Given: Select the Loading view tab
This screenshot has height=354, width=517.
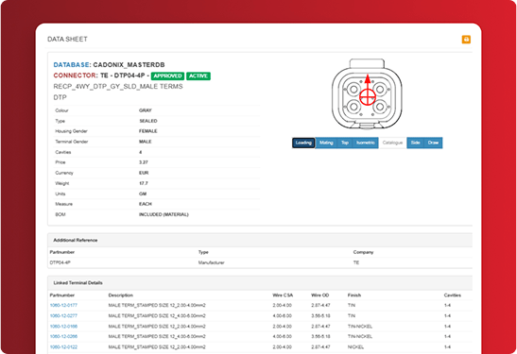Looking at the screenshot, I should tap(303, 143).
